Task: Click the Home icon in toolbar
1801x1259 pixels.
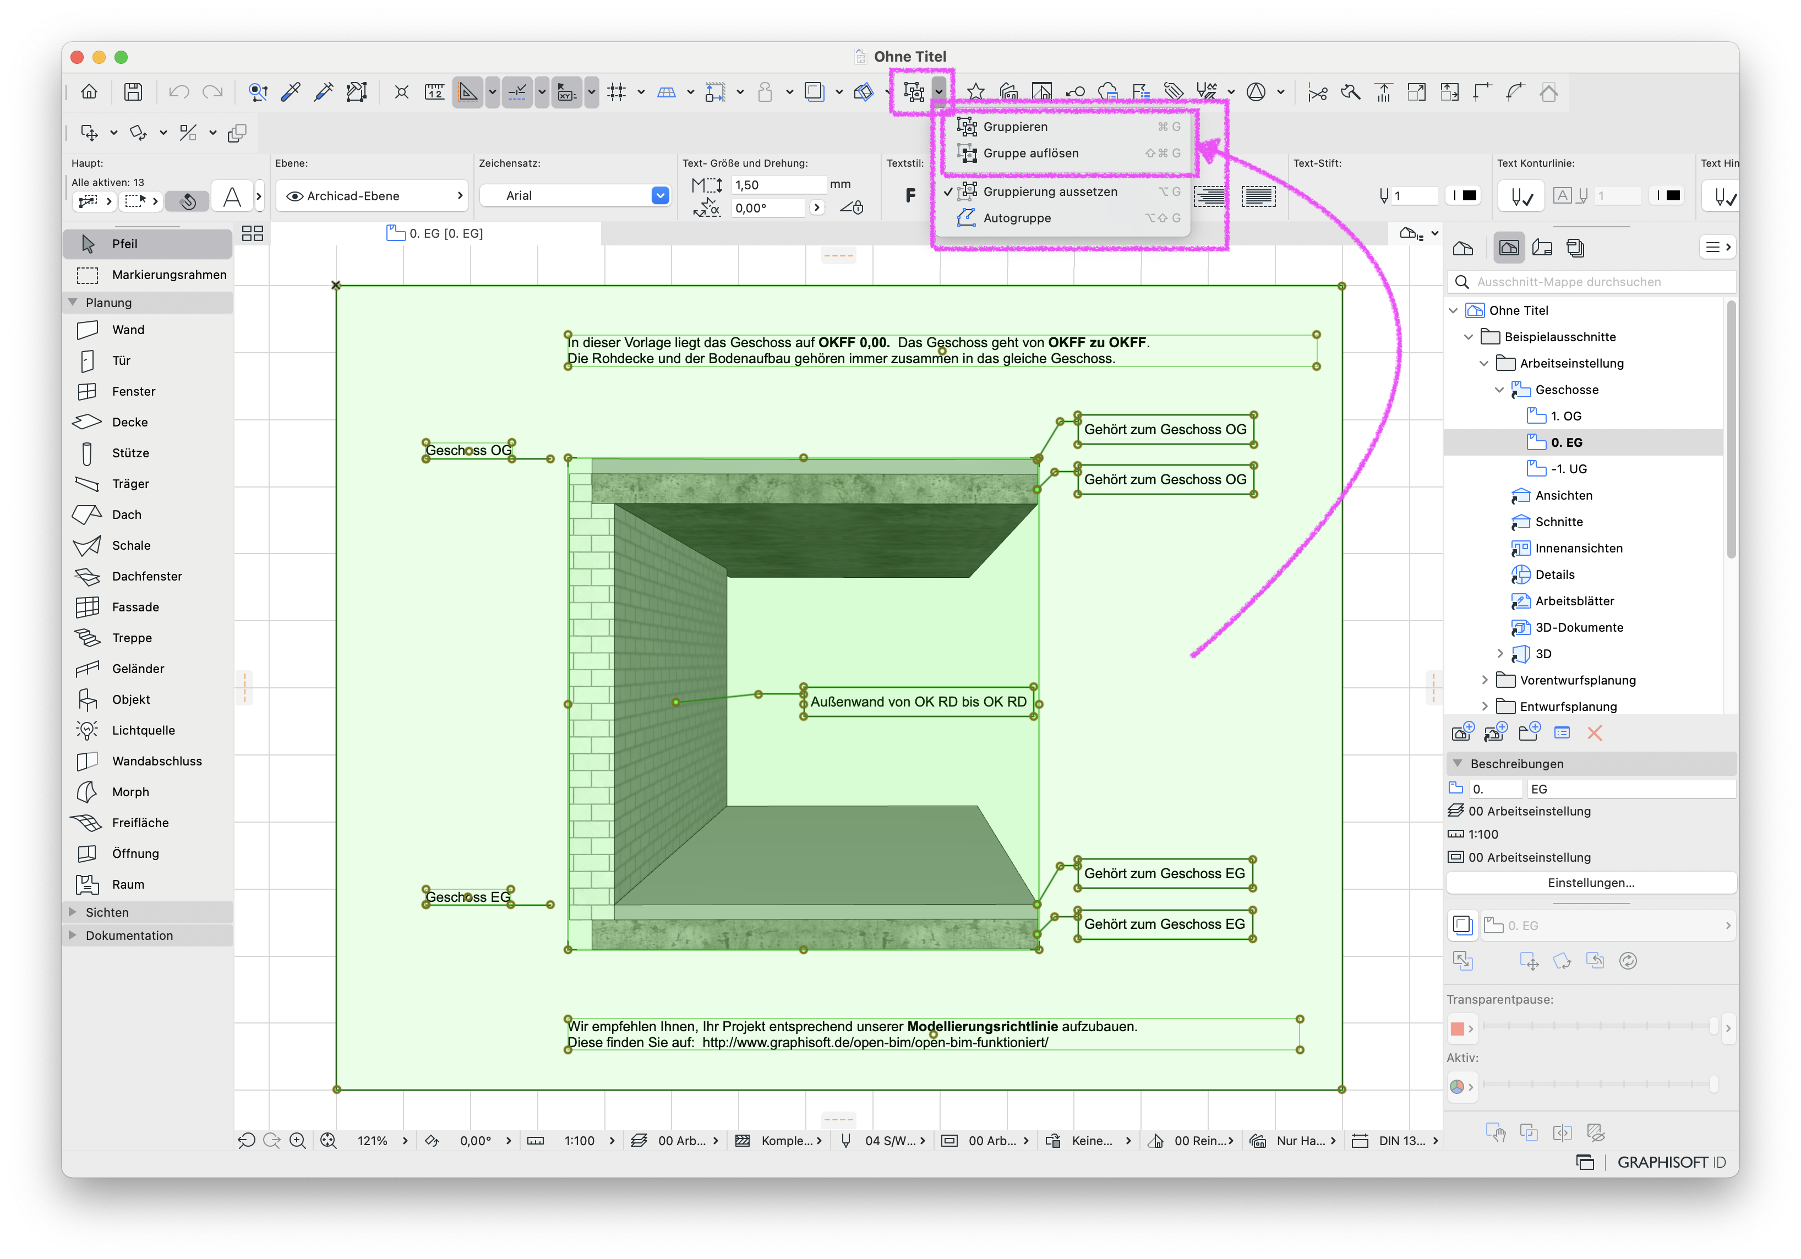Action: click(x=89, y=92)
